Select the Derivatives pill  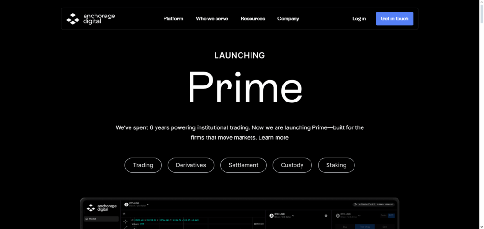191,165
